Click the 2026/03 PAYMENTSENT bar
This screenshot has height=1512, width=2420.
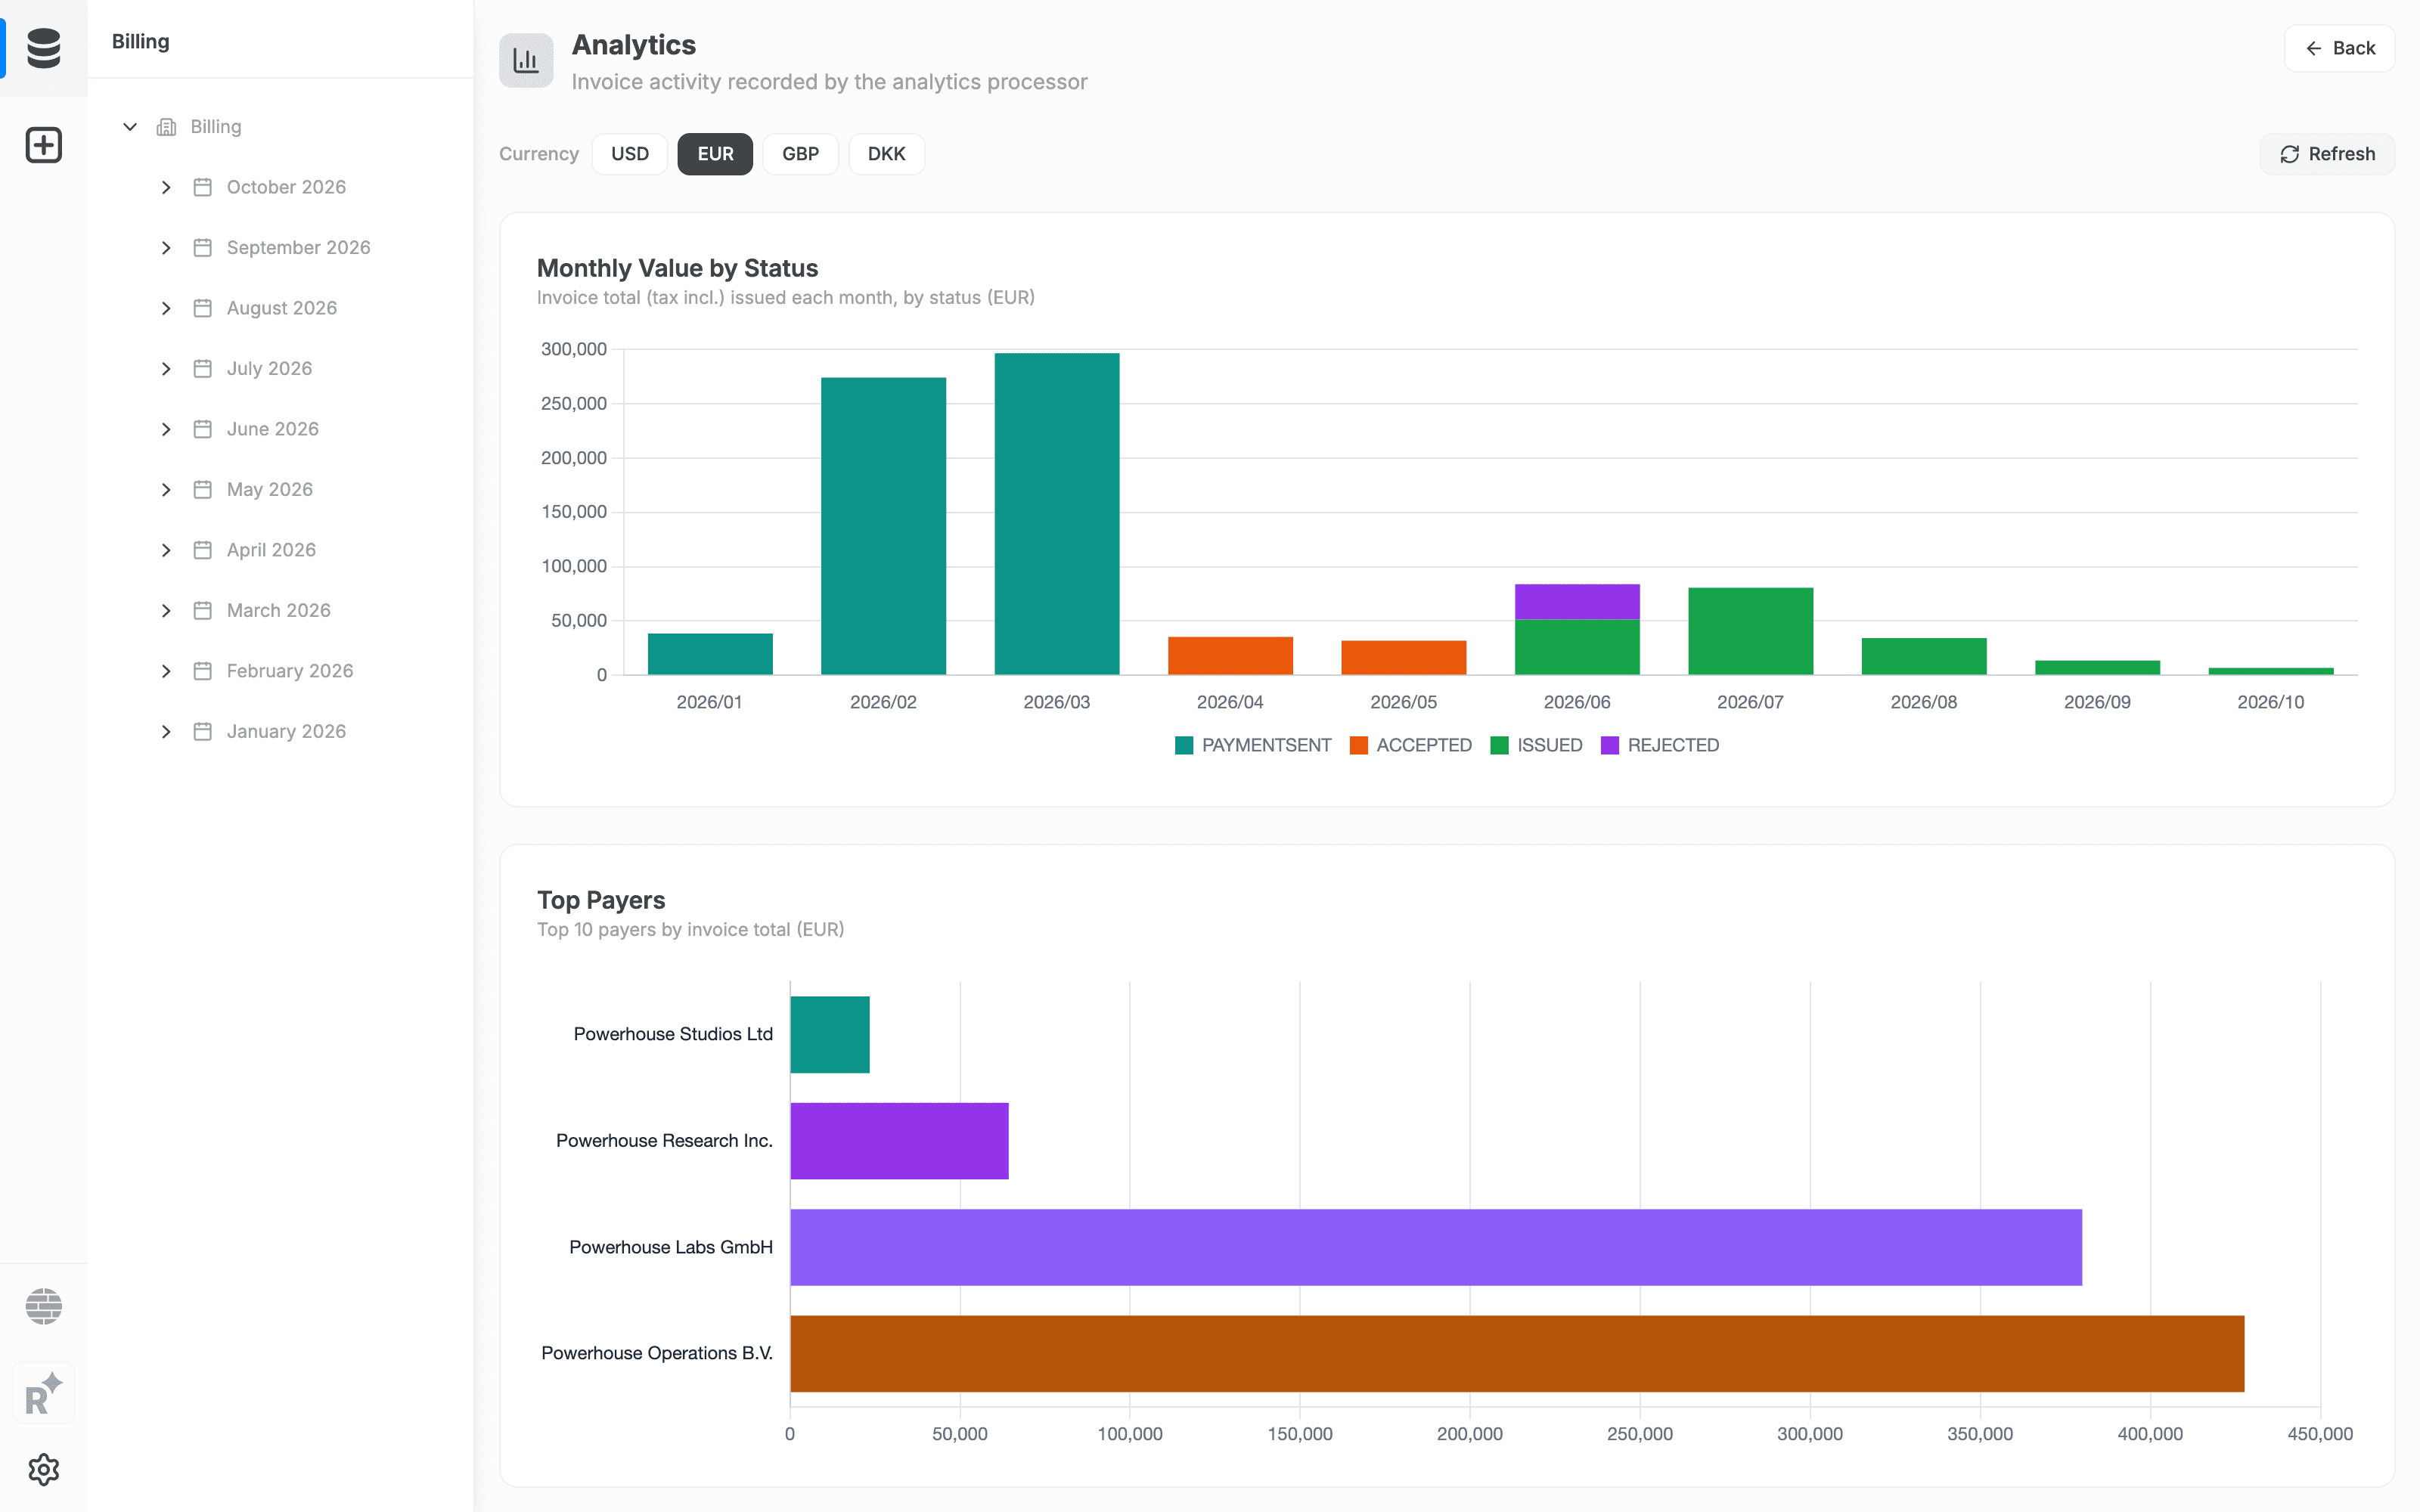(x=1057, y=514)
